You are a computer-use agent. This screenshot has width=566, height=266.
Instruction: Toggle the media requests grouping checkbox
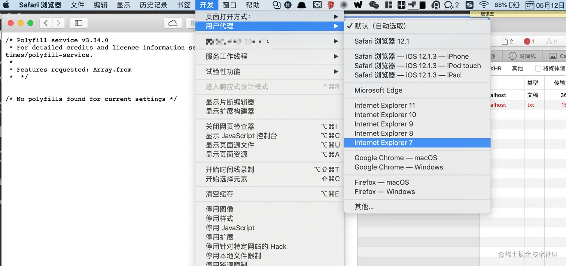pos(538,69)
